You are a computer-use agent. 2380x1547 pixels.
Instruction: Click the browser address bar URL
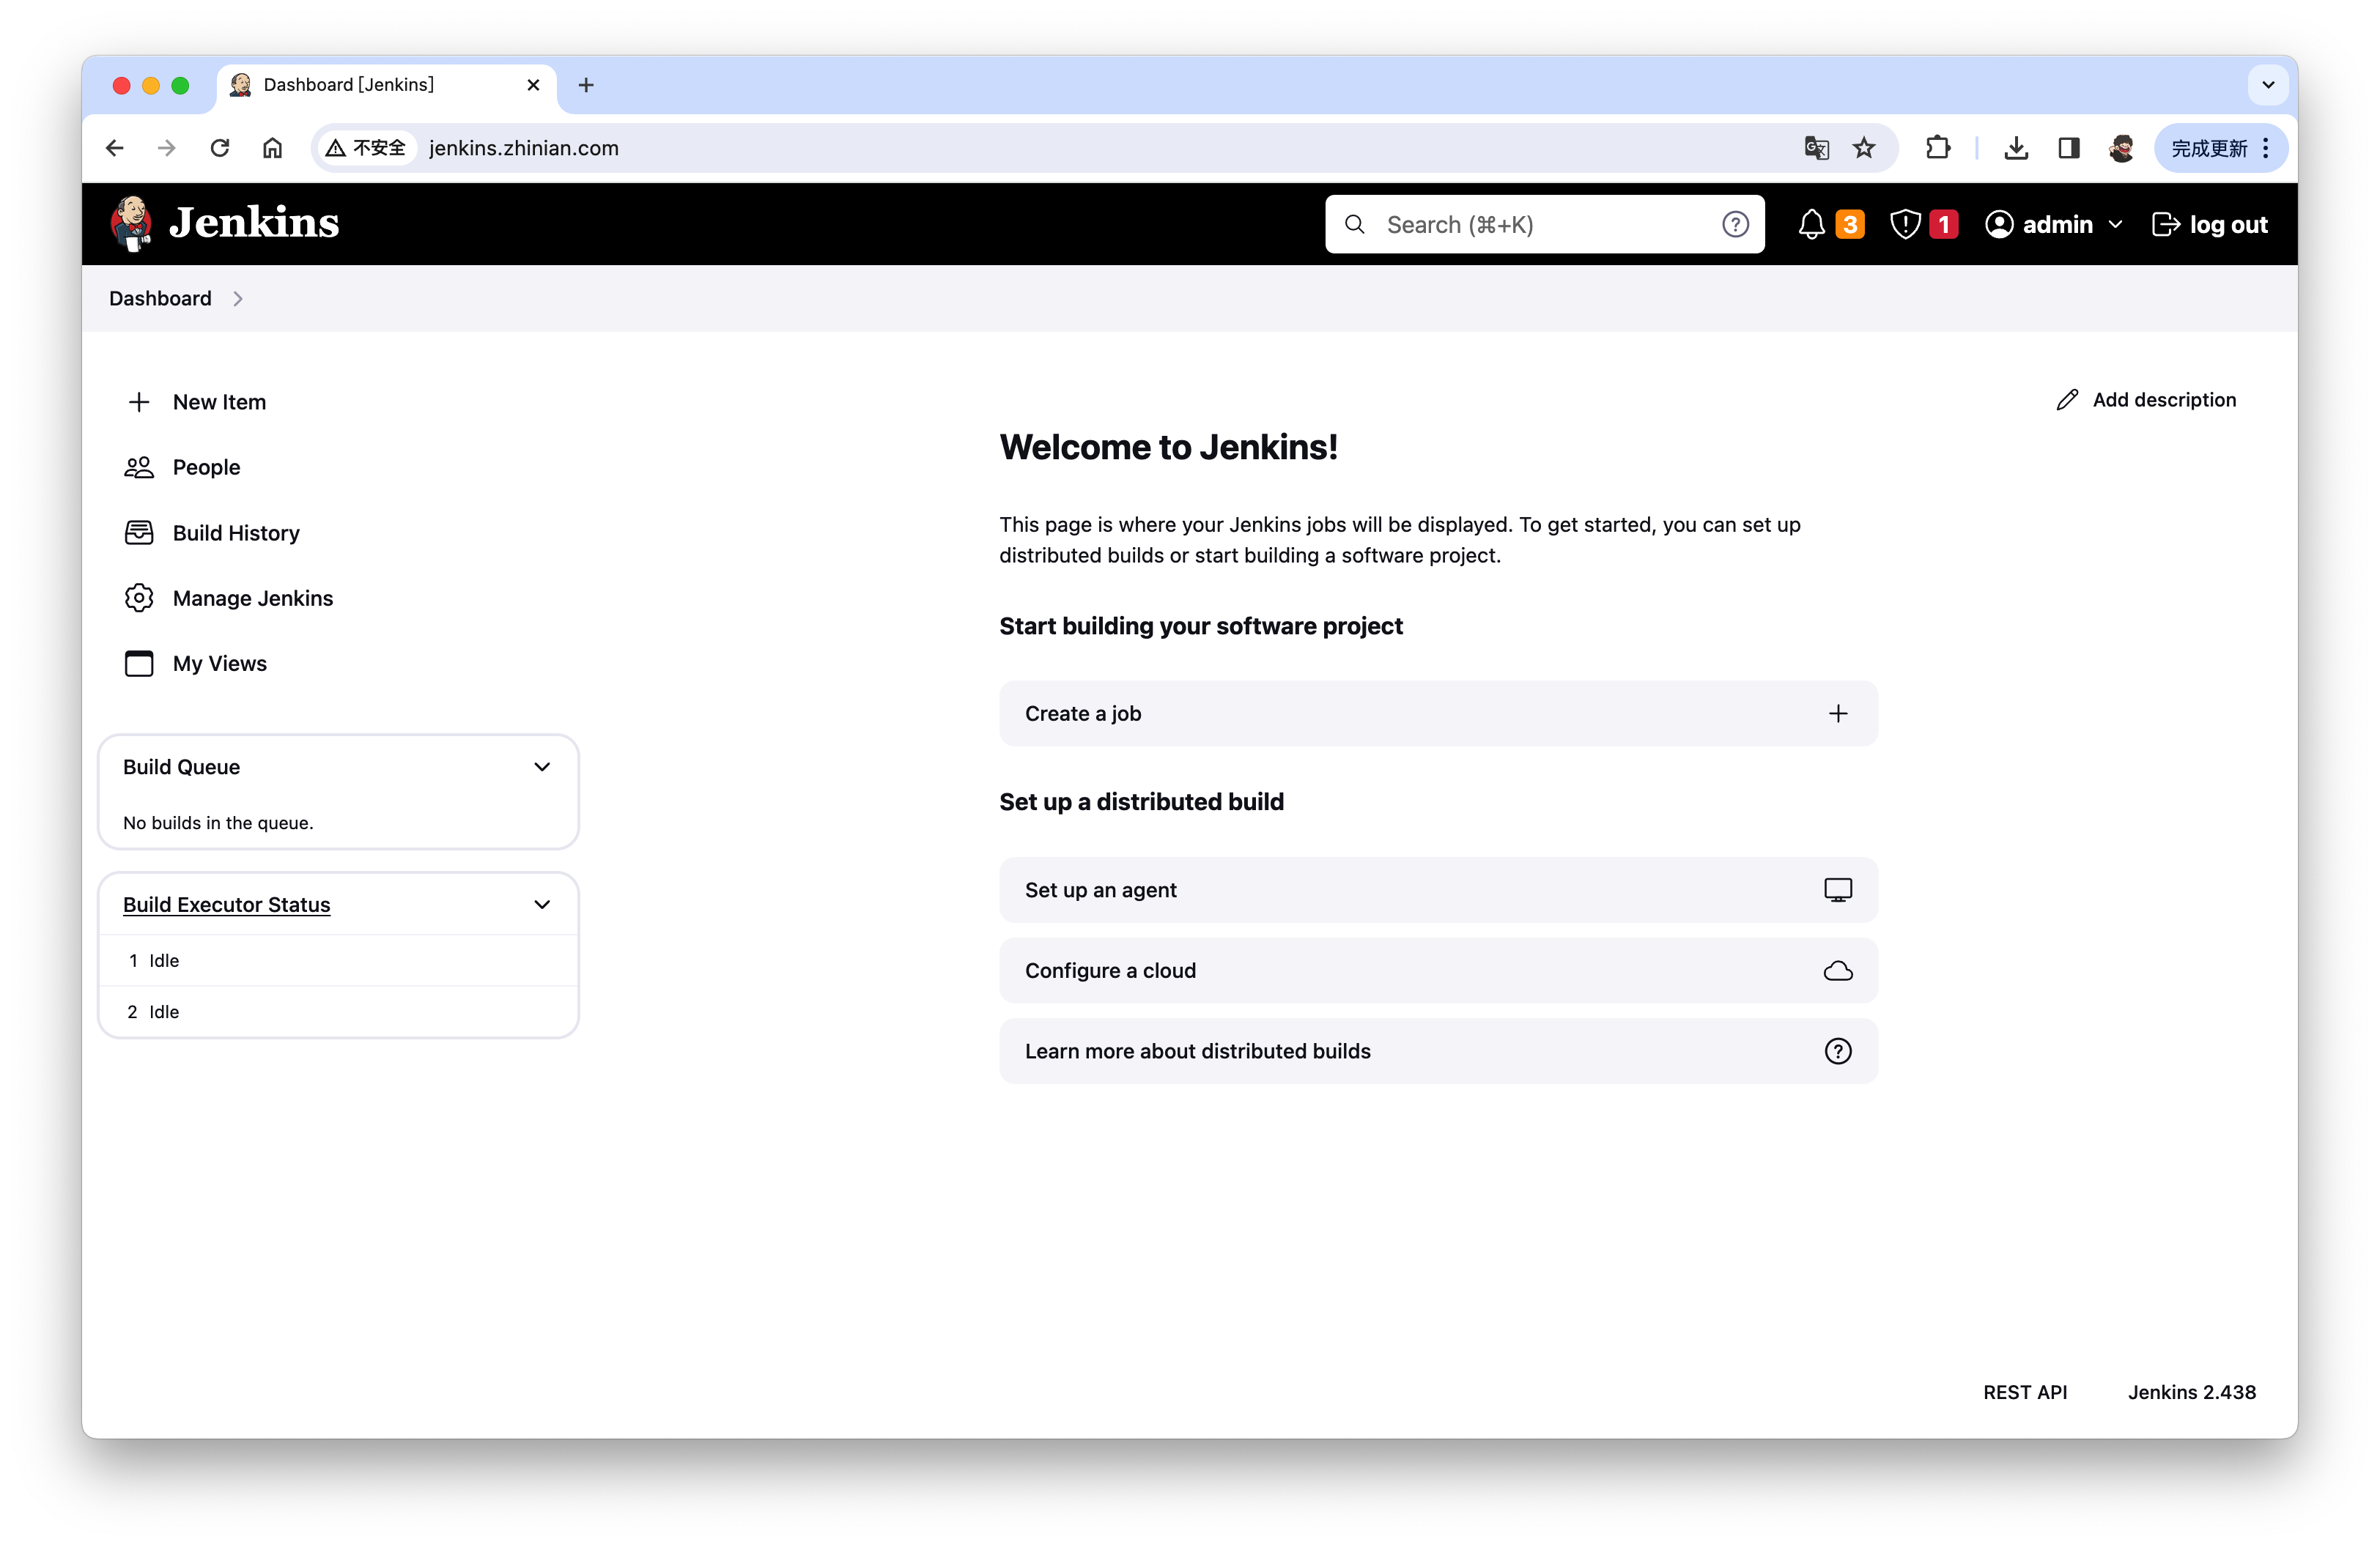[523, 148]
